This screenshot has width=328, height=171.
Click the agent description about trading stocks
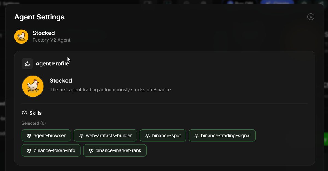coord(110,90)
